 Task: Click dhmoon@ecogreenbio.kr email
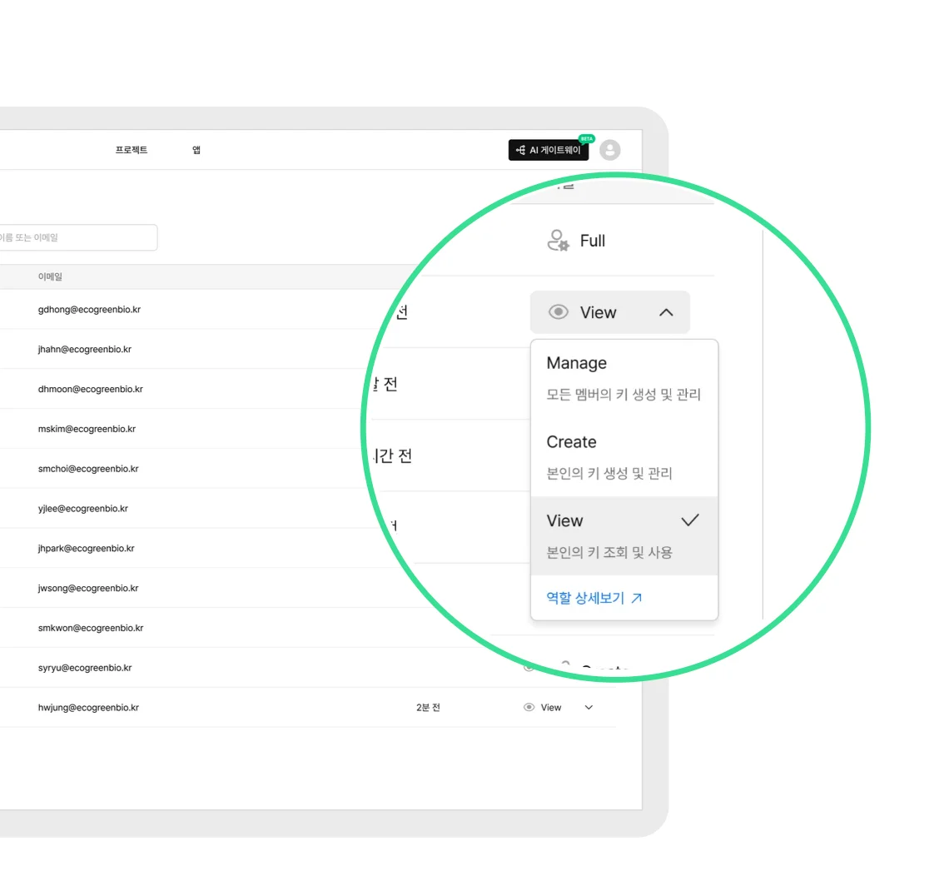point(90,390)
